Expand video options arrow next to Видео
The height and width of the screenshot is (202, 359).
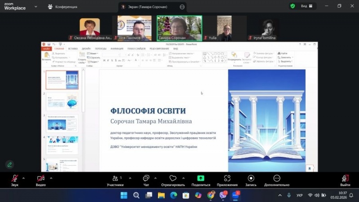click(x=51, y=177)
